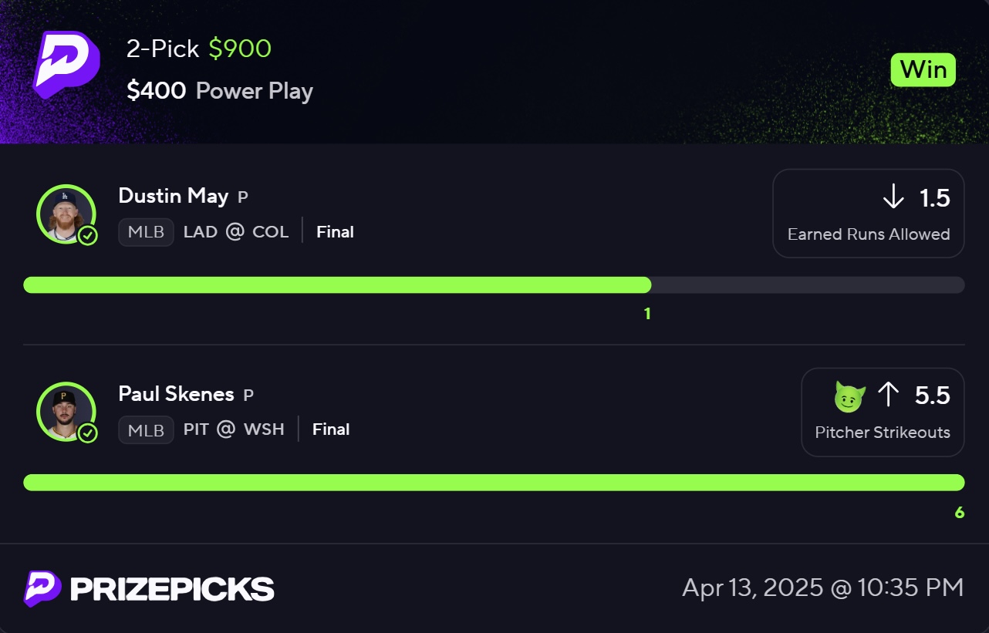Click the $400 Power Play label
This screenshot has width=989, height=633.
point(220,91)
